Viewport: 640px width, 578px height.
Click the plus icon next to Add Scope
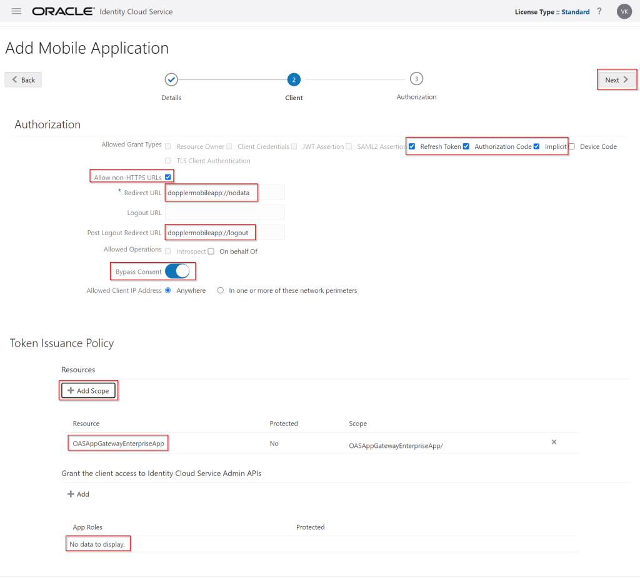[71, 390]
